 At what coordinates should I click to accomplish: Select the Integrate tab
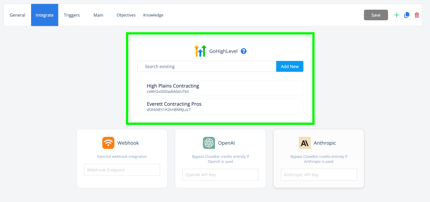click(45, 15)
